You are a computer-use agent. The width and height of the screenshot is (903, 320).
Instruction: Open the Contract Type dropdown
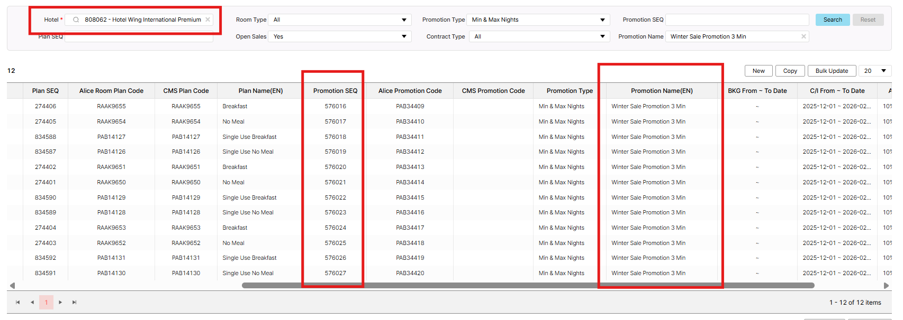pyautogui.click(x=538, y=36)
